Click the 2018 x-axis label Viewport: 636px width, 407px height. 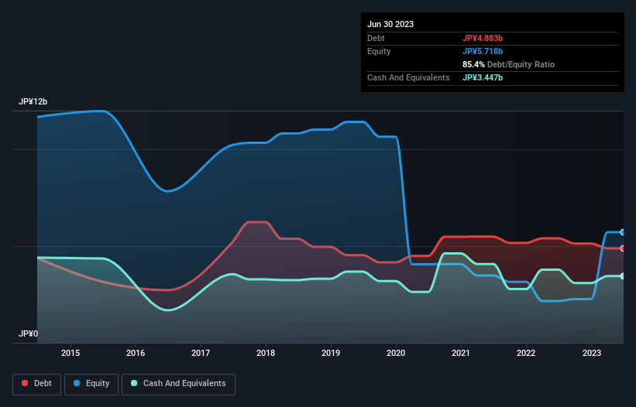point(266,353)
